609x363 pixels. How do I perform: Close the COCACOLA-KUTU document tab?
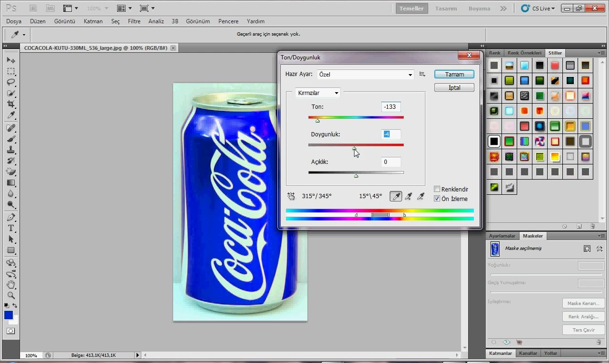[173, 48]
